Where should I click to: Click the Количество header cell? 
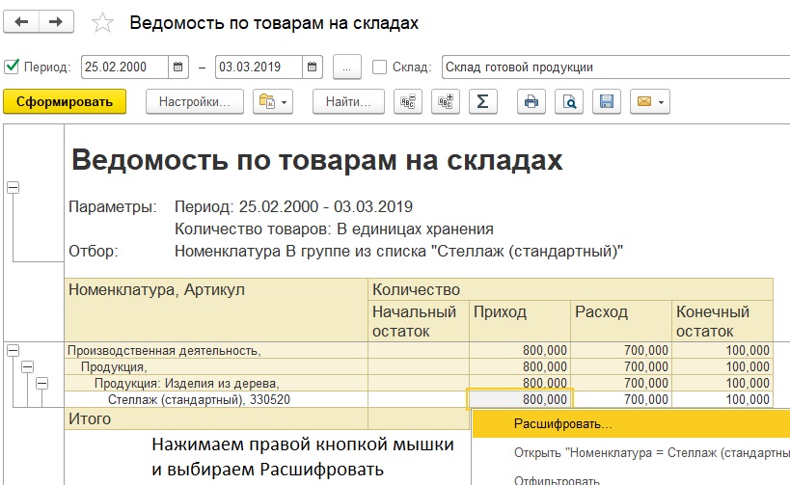coord(571,289)
